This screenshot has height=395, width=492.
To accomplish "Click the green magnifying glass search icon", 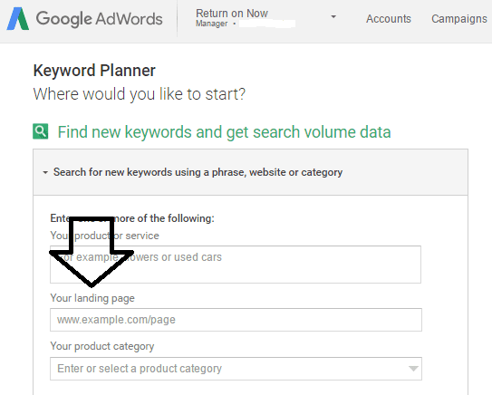I will point(41,131).
